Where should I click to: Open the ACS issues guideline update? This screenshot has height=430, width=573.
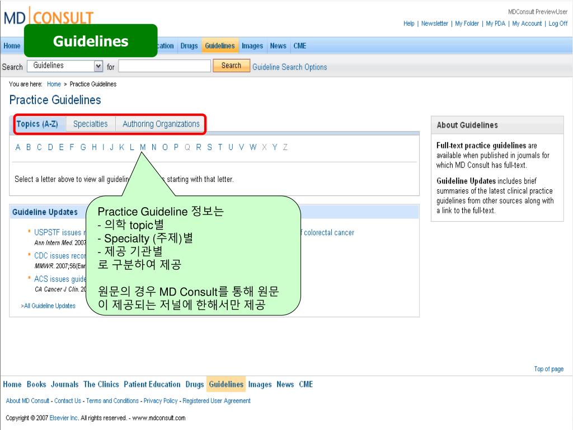(59, 279)
